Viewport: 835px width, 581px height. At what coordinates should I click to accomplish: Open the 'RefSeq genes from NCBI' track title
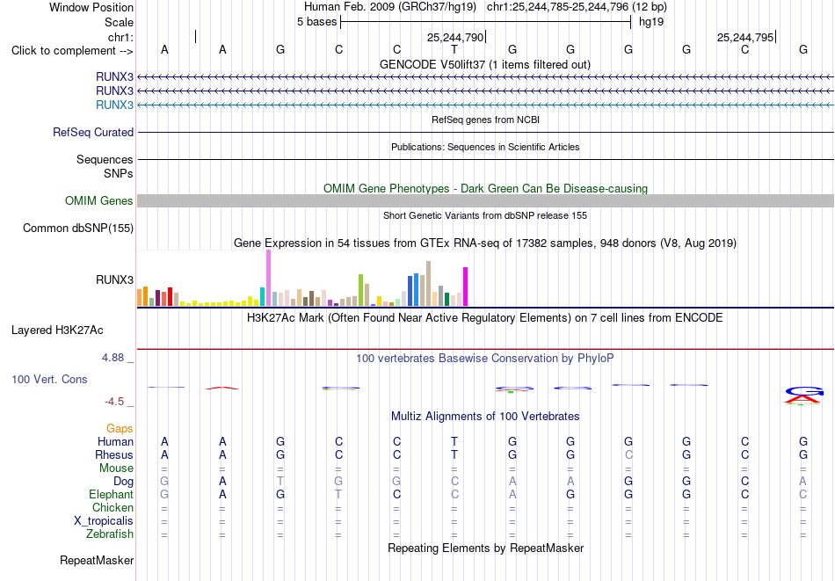point(485,120)
